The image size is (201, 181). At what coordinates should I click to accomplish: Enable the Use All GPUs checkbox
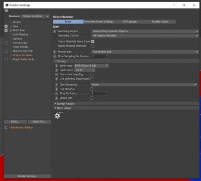click(92, 89)
